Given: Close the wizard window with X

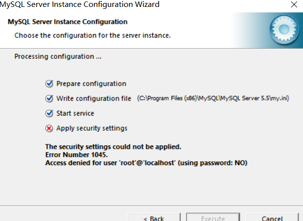Looking at the screenshot, I should (x=294, y=4).
